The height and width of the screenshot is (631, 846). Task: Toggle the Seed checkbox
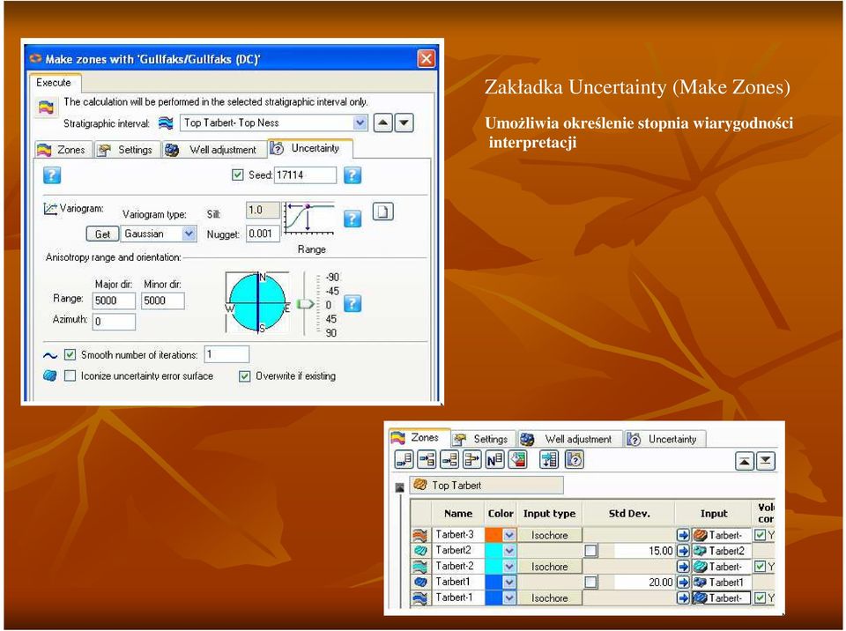click(237, 174)
